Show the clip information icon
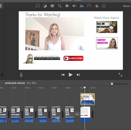Viewport: 131px width, 130px height. [x=104, y=6]
